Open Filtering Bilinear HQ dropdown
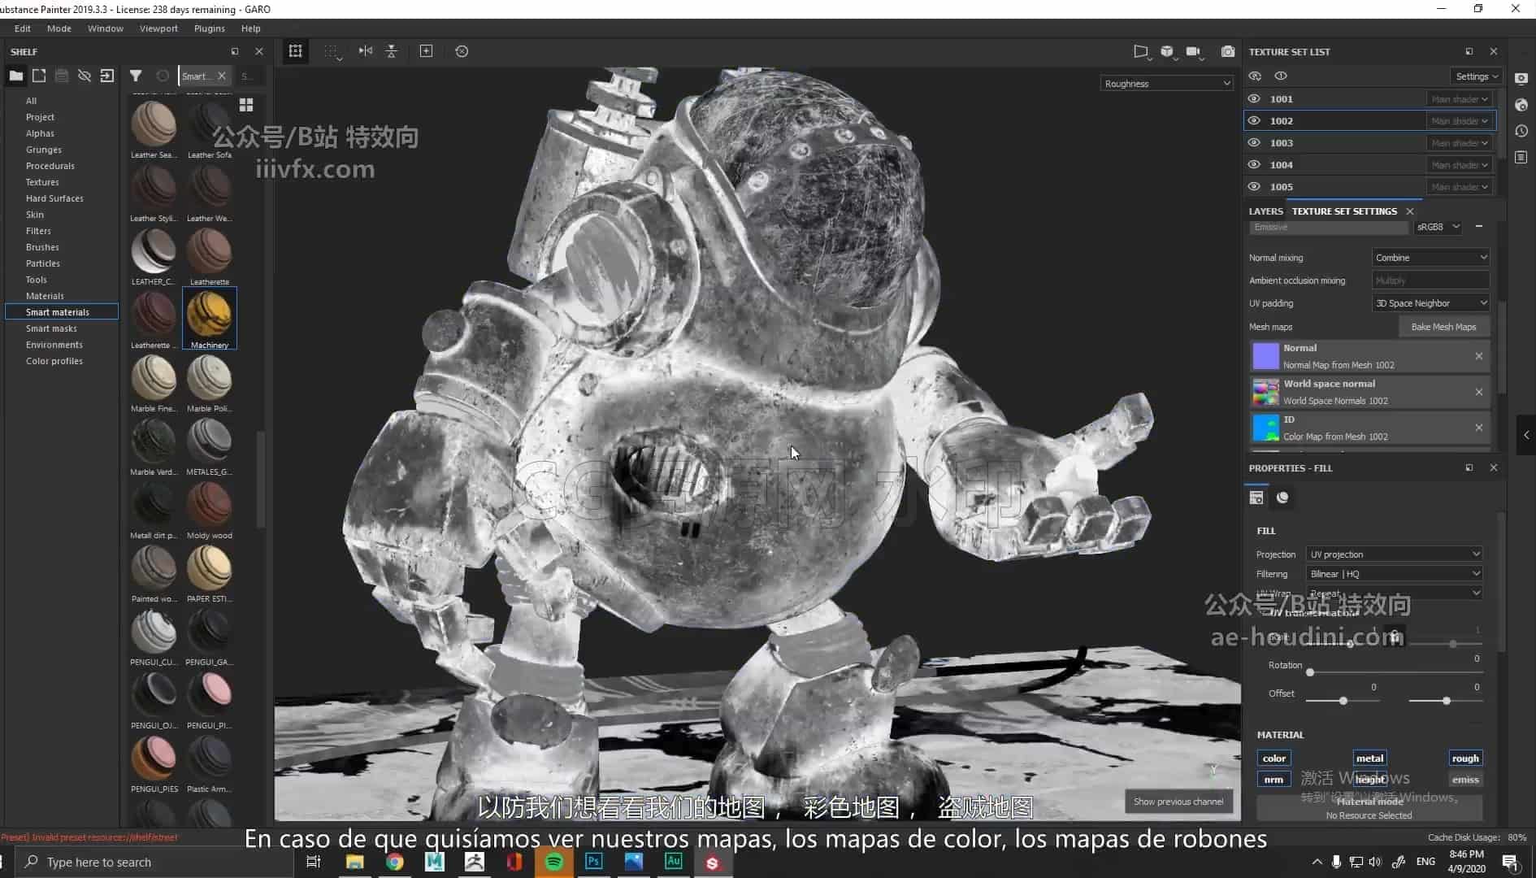This screenshot has width=1536, height=878. tap(1394, 574)
